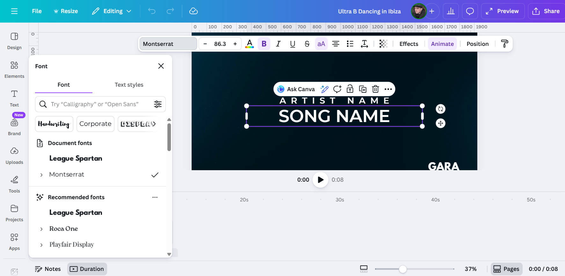Image resolution: width=565 pixels, height=276 pixels.
Task: Click the Preview button
Action: pos(503,11)
